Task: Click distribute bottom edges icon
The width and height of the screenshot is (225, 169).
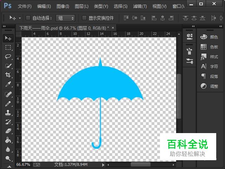Action: (202, 18)
